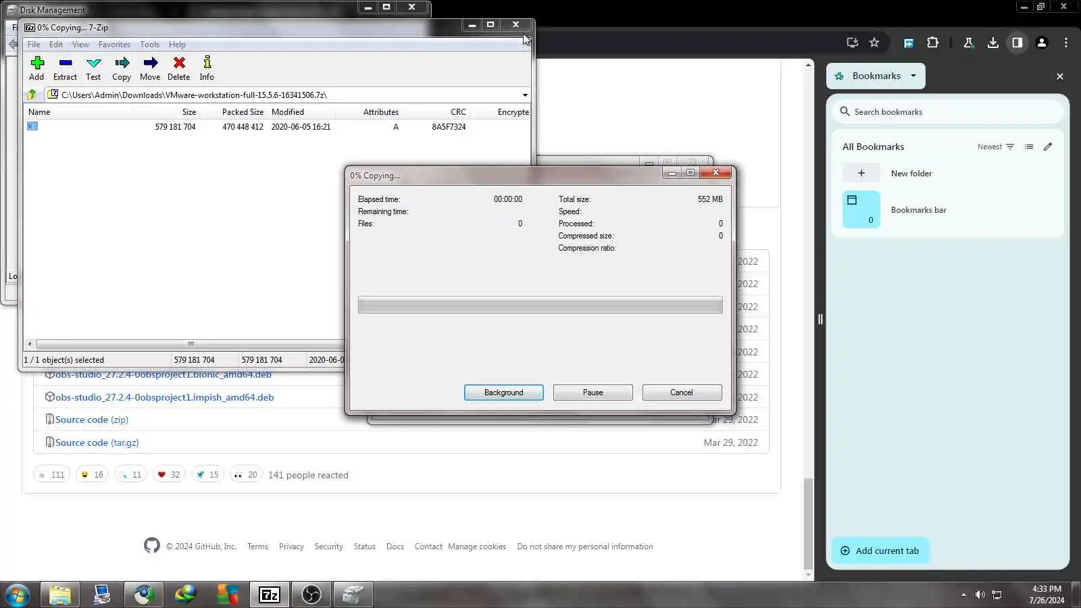Viewport: 1081px width, 608px height.
Task: Open the Chrome three-dot menu
Action: click(x=1066, y=43)
